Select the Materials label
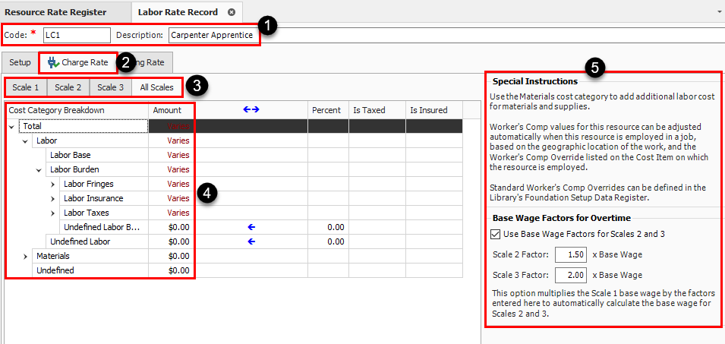The height and width of the screenshot is (344, 725). (x=53, y=256)
